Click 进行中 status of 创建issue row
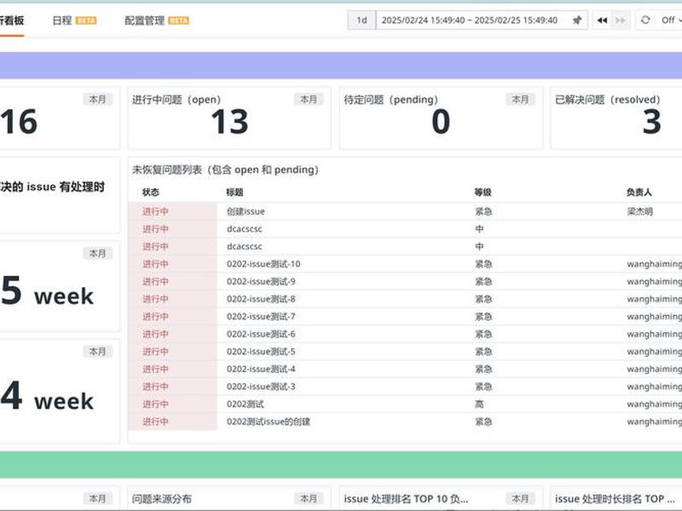 [x=155, y=211]
